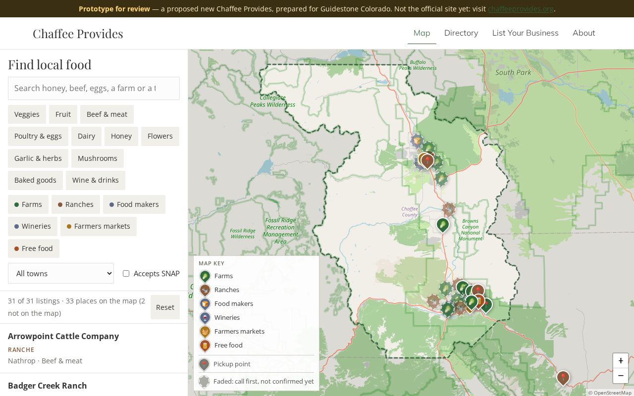Follow the chaffeeprovides.org link in the banner
Screen dimensions: 634x396
pos(521,9)
